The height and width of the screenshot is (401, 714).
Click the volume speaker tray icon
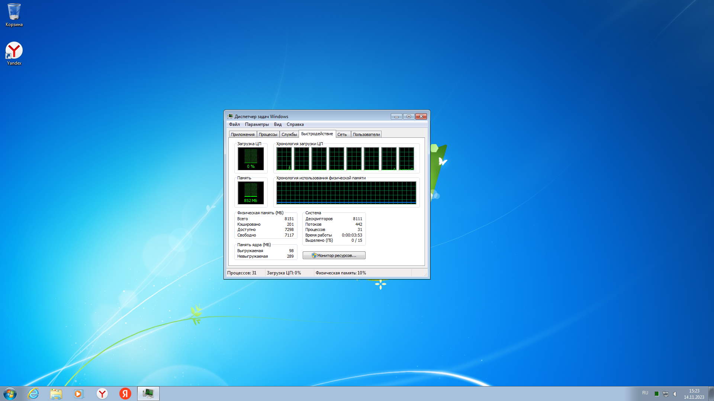click(x=675, y=394)
